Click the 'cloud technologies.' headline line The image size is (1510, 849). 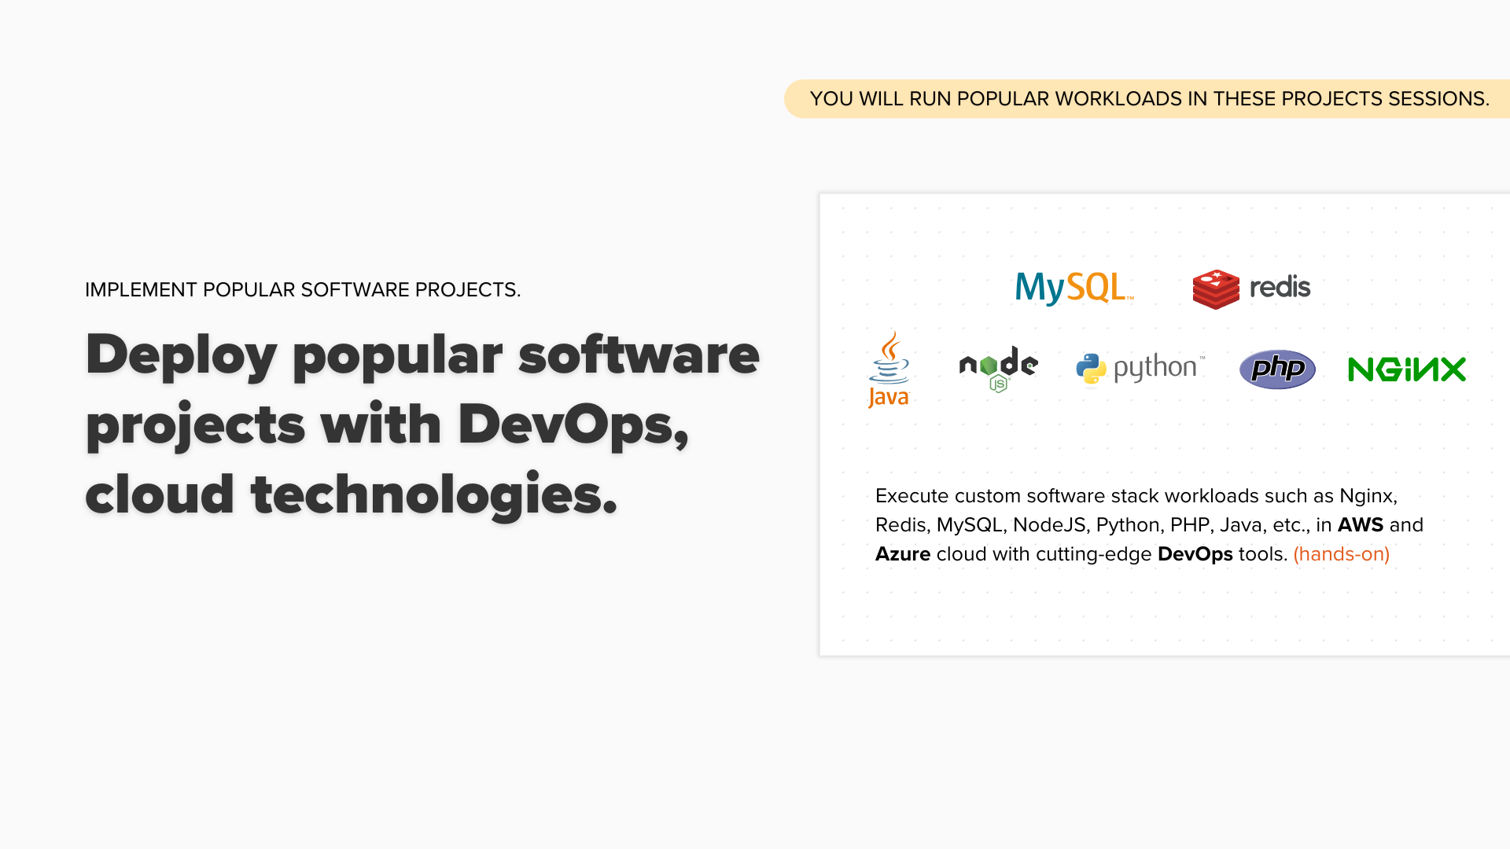point(352,495)
